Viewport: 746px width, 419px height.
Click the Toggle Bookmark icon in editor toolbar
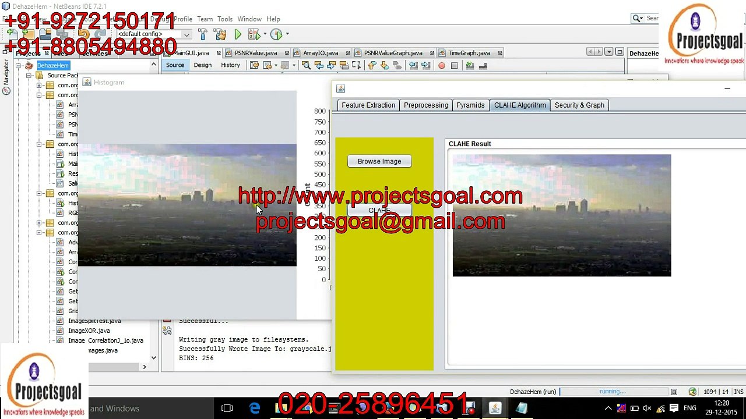click(x=397, y=66)
